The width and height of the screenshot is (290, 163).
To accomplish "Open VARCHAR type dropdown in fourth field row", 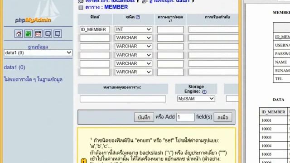I will click(x=133, y=55).
